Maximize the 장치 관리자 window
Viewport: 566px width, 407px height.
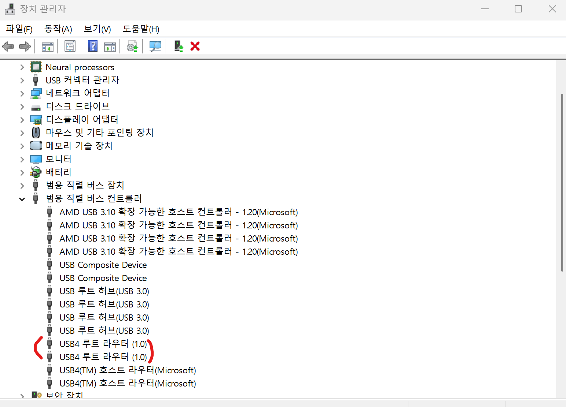click(518, 9)
